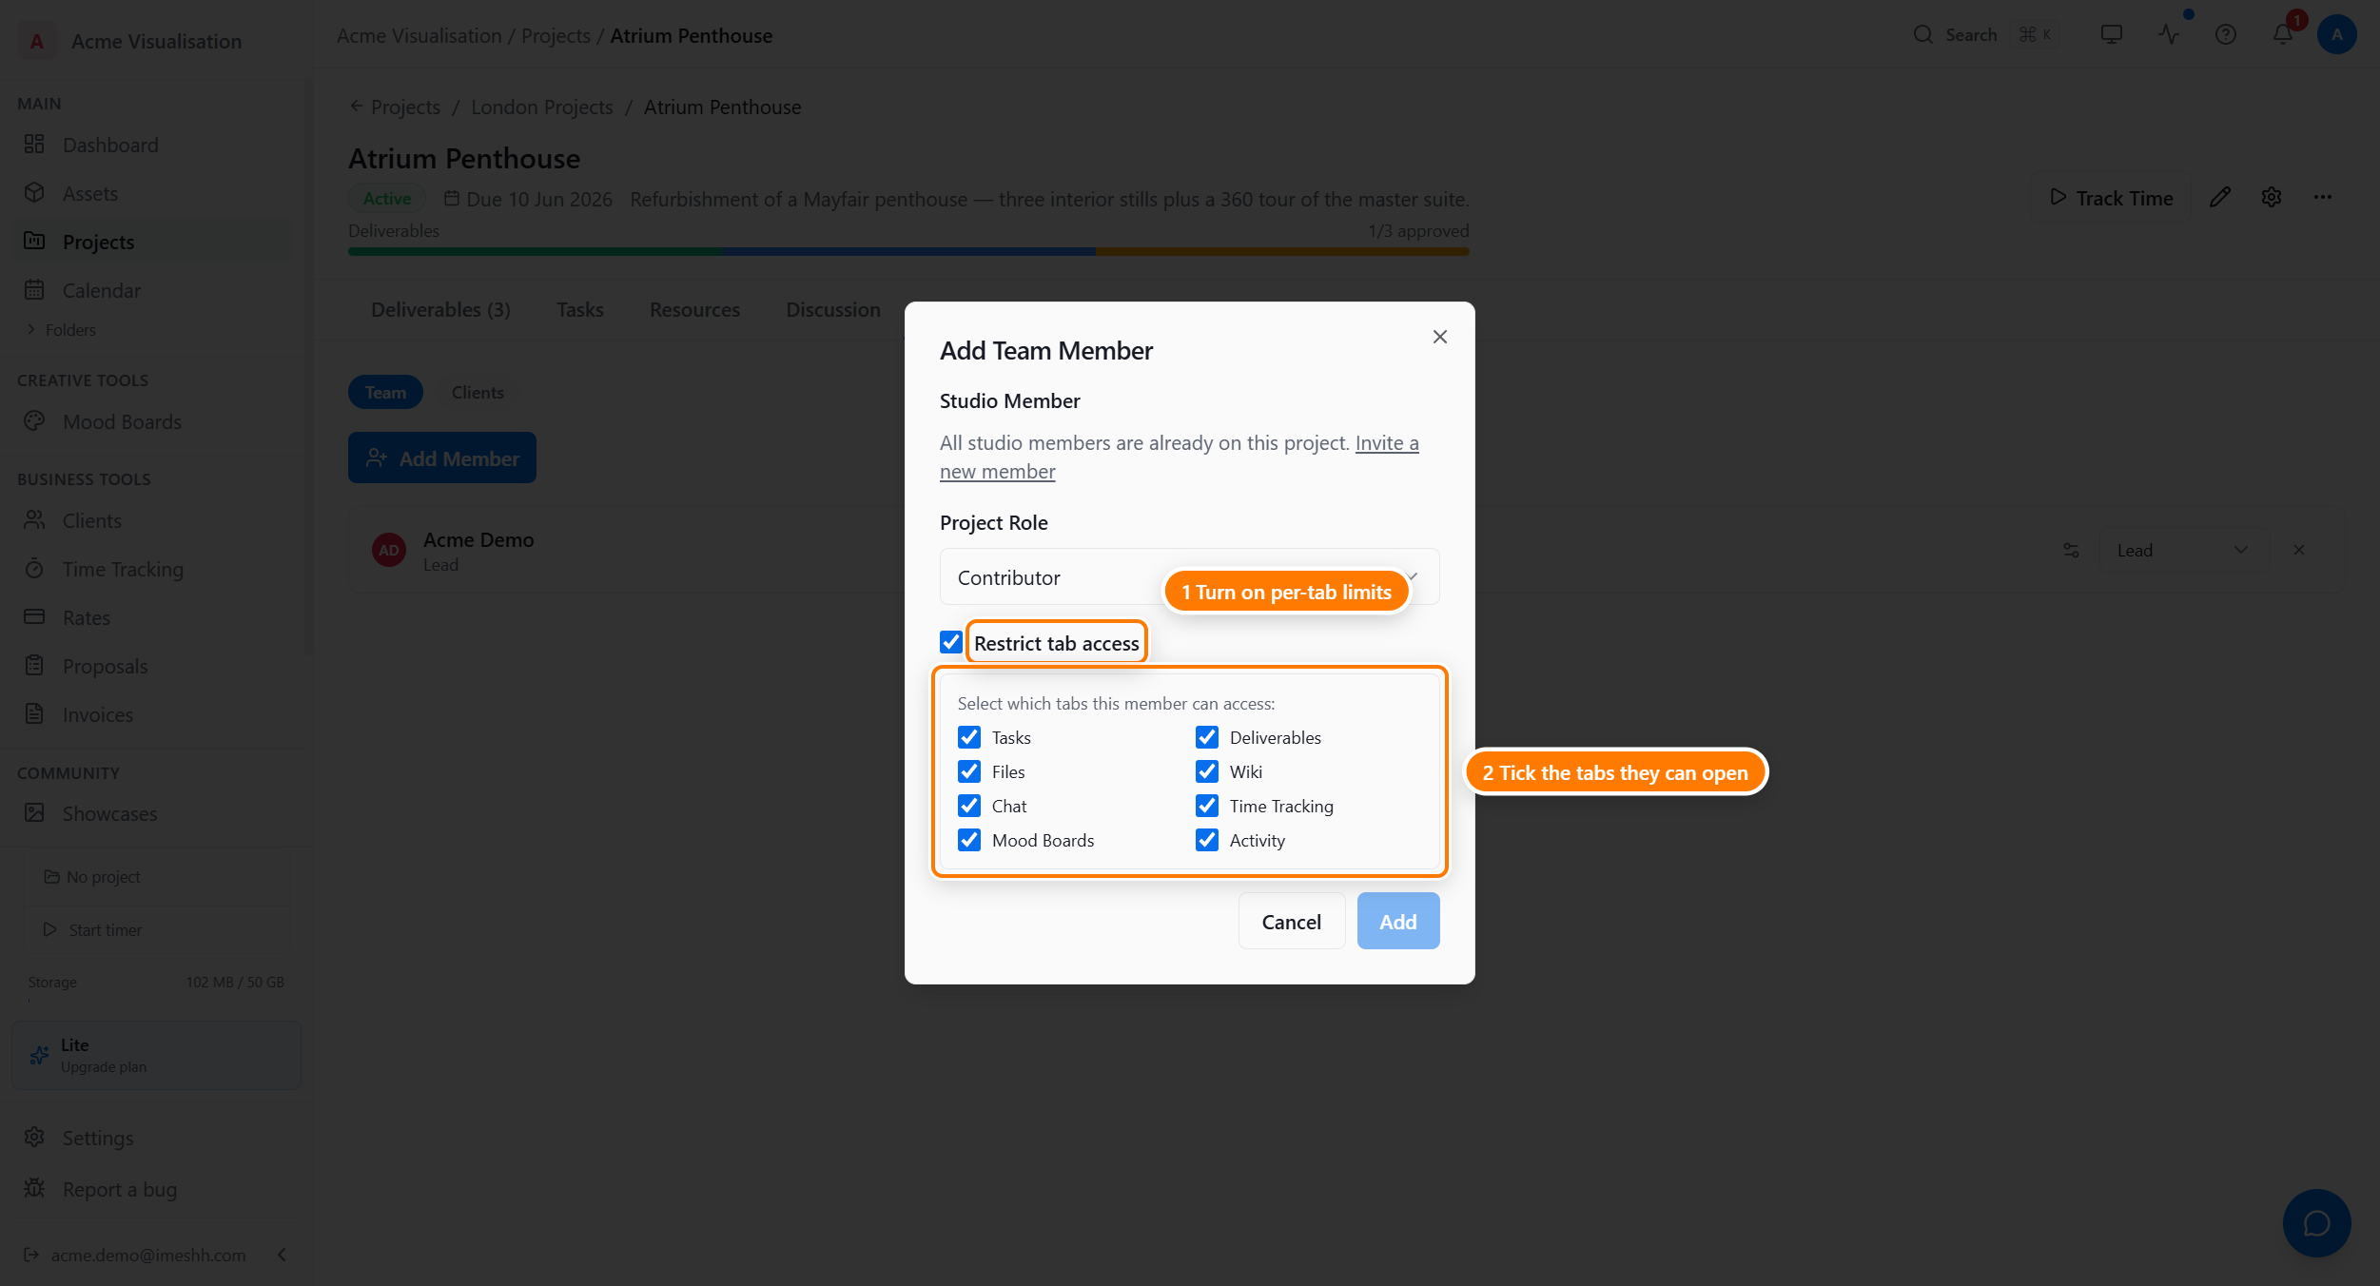Collapse the sidebar with the chevron
Viewport: 2380px width, 1286px height.
coord(282,1255)
